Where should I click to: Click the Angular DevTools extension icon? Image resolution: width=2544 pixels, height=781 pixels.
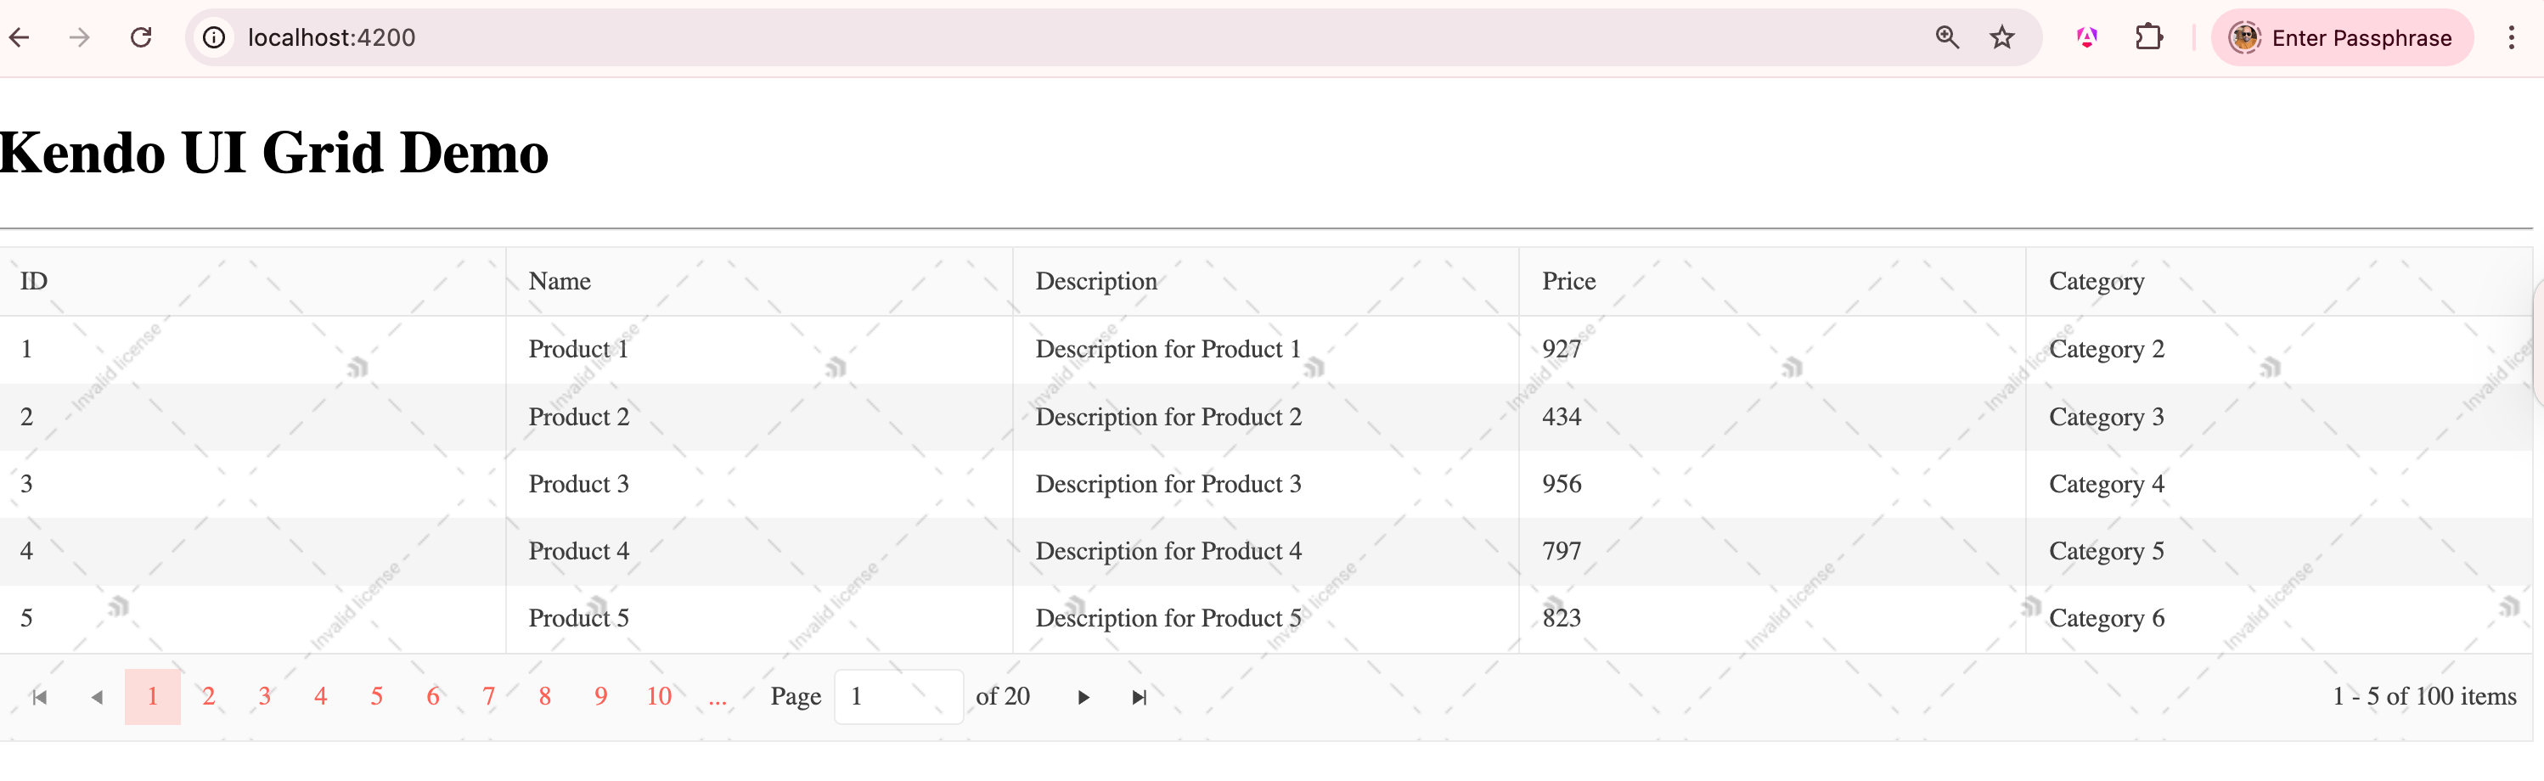[x=2087, y=37]
